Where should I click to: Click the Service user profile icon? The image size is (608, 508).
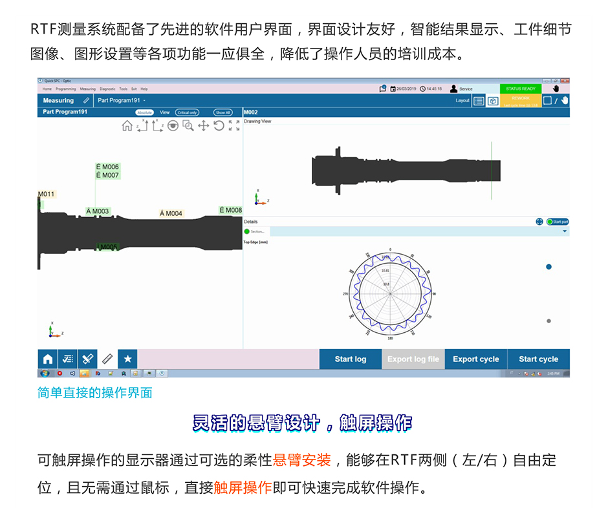(x=453, y=89)
